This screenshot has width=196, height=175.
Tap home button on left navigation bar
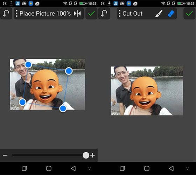tap(49, 168)
